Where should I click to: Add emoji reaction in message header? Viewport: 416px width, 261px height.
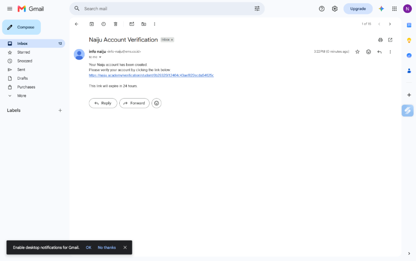[368, 52]
